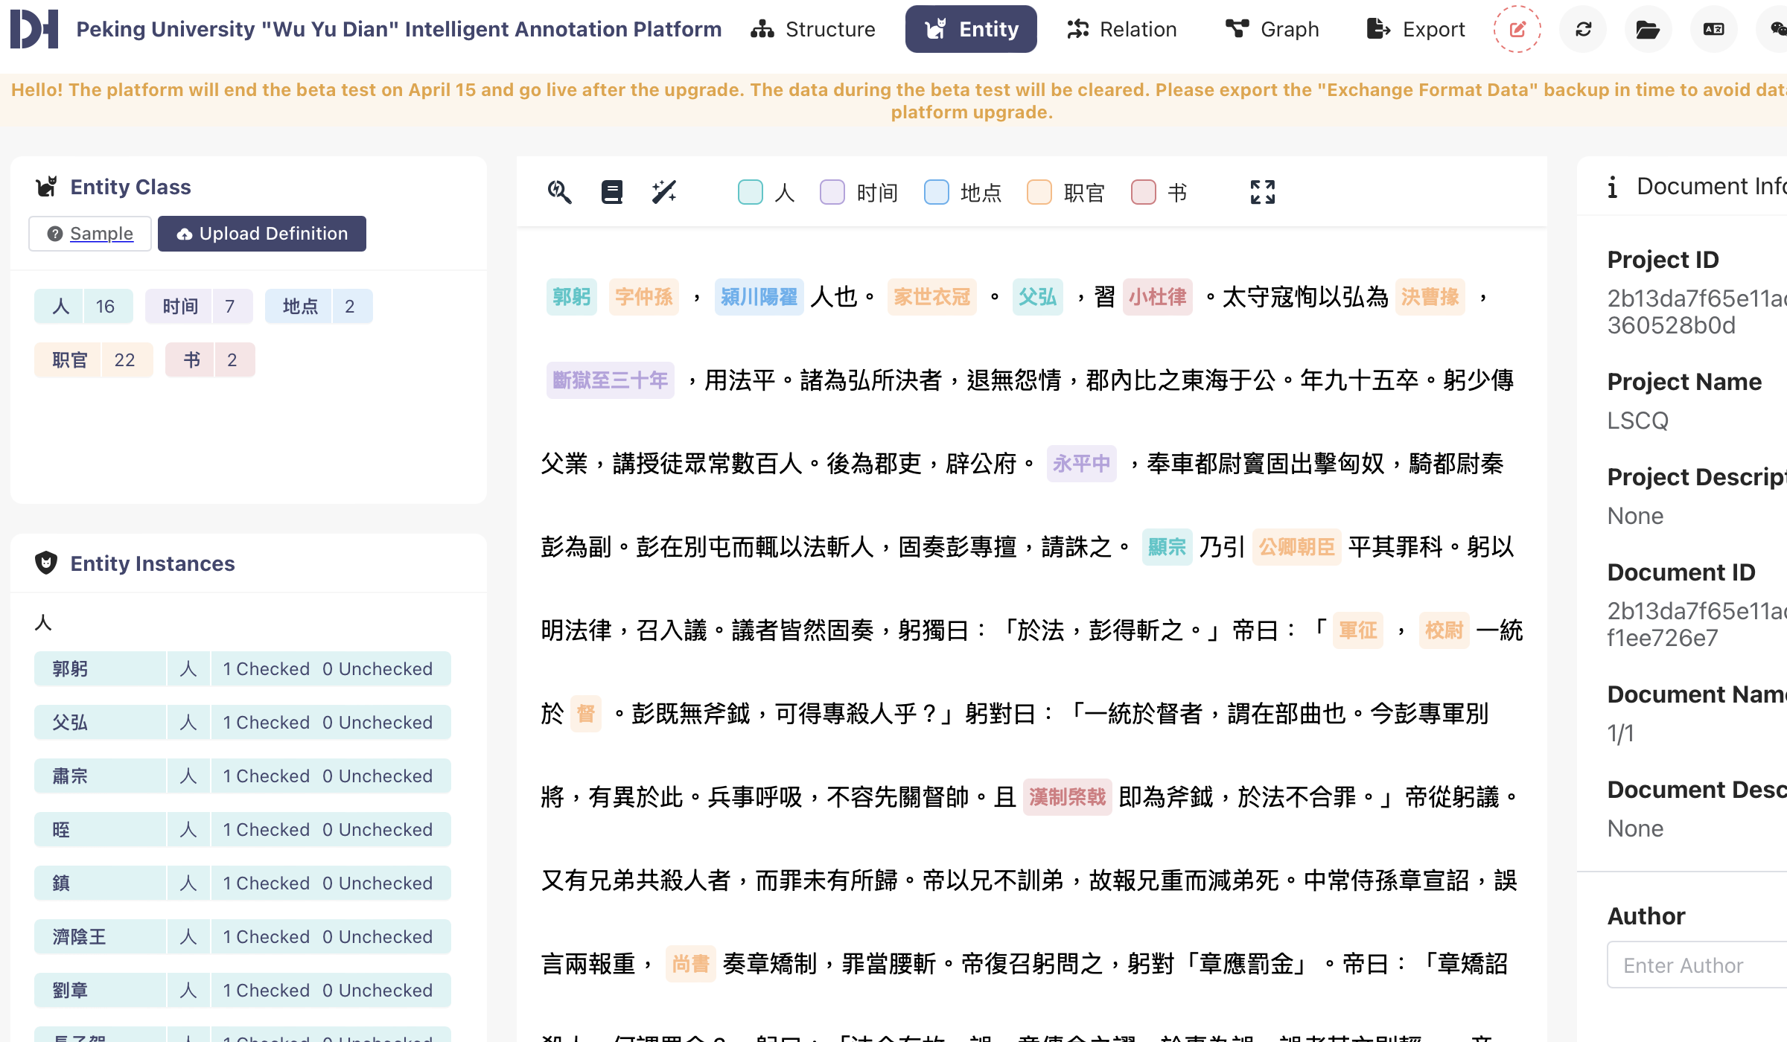Click the book dictionary icon

[612, 192]
